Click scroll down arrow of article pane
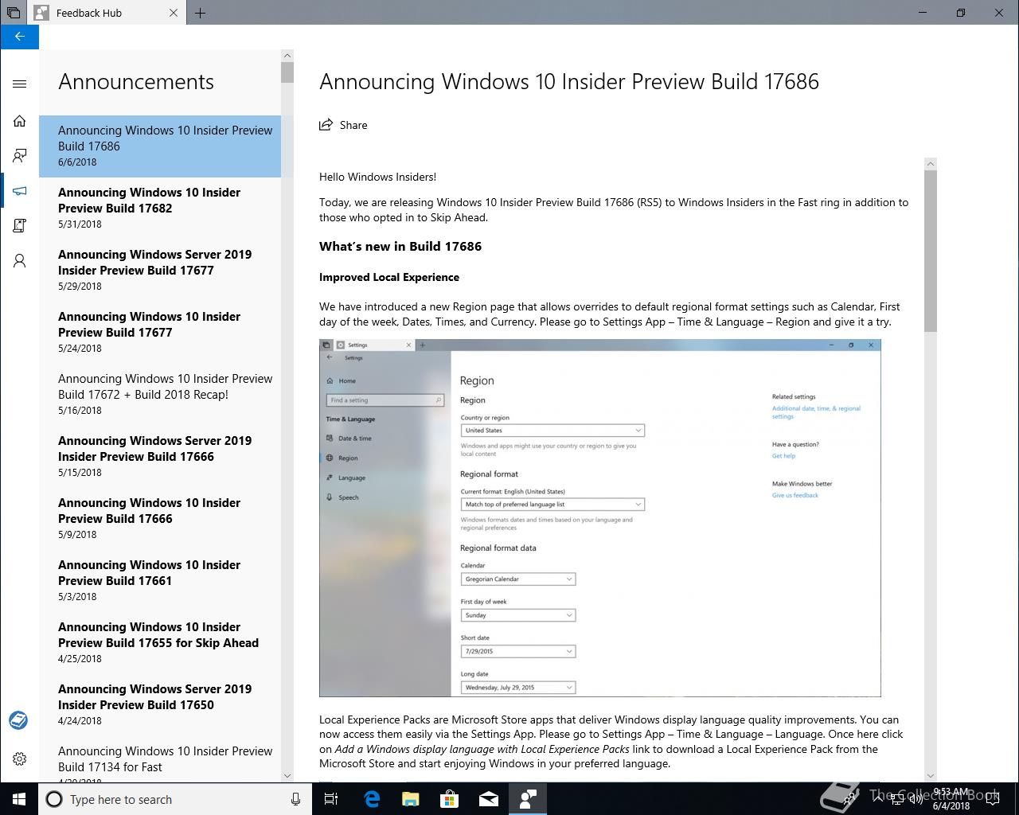Image resolution: width=1019 pixels, height=815 pixels. click(931, 775)
